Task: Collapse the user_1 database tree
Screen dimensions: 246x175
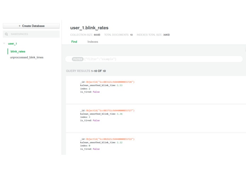Action: coord(4,44)
